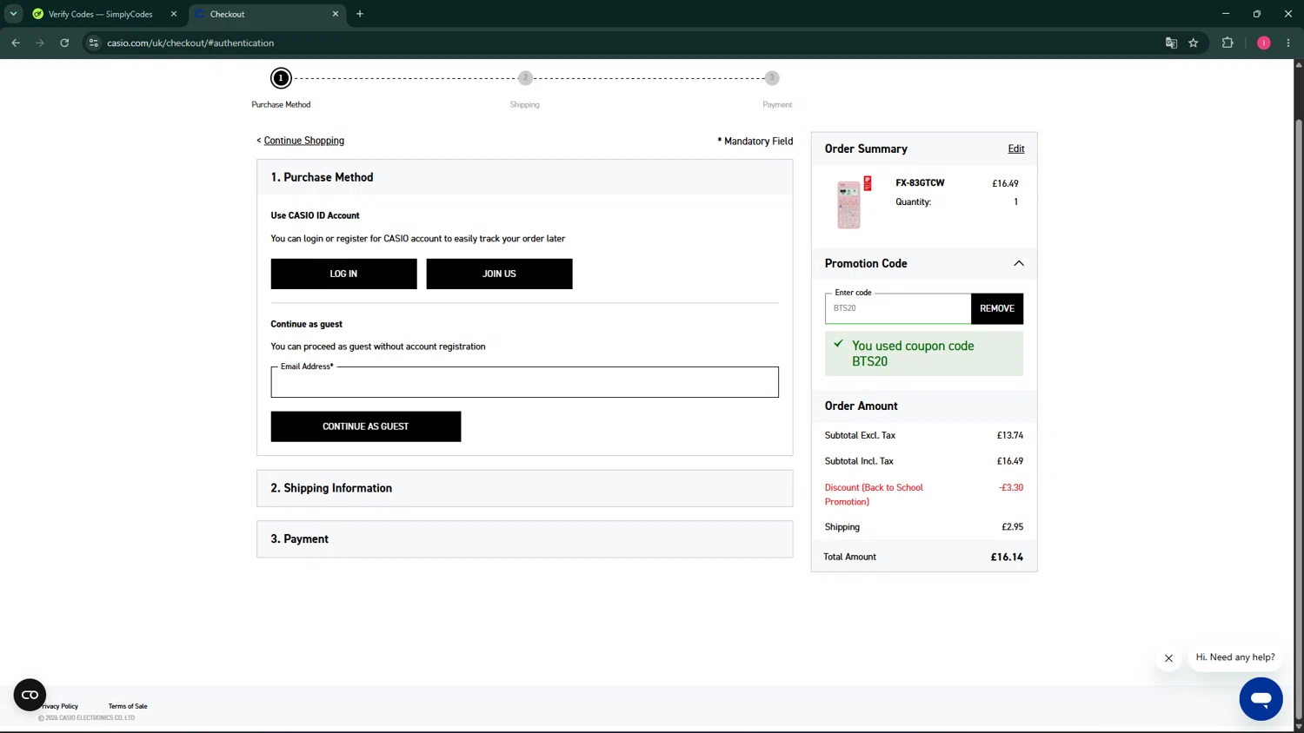The image size is (1304, 733).
Task: Click the Shipping £2.95 value
Action: pos(1012,527)
